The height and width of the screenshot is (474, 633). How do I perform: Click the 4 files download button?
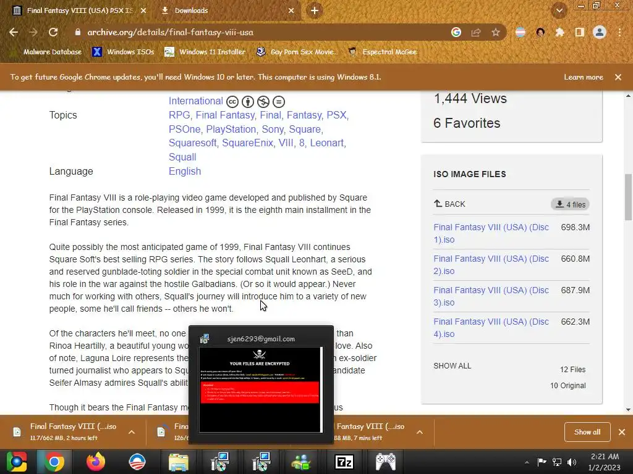pos(571,204)
